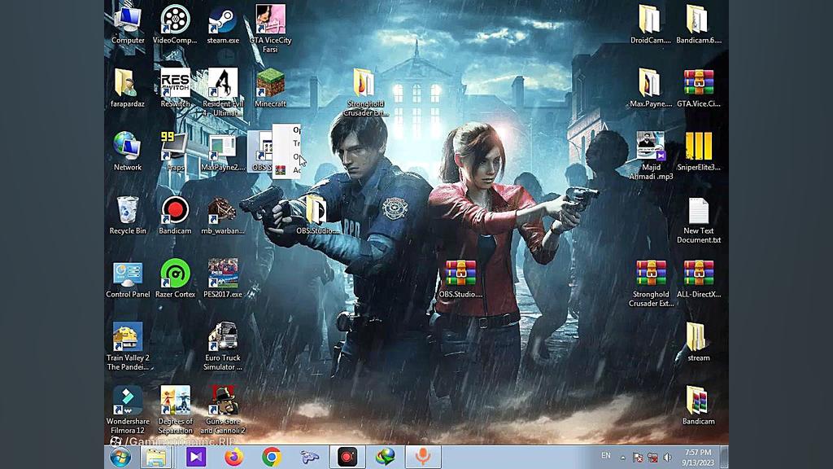Viewport: 833px width, 469px height.
Task: Launch Razer Cortex from desktop
Action: pos(175,278)
